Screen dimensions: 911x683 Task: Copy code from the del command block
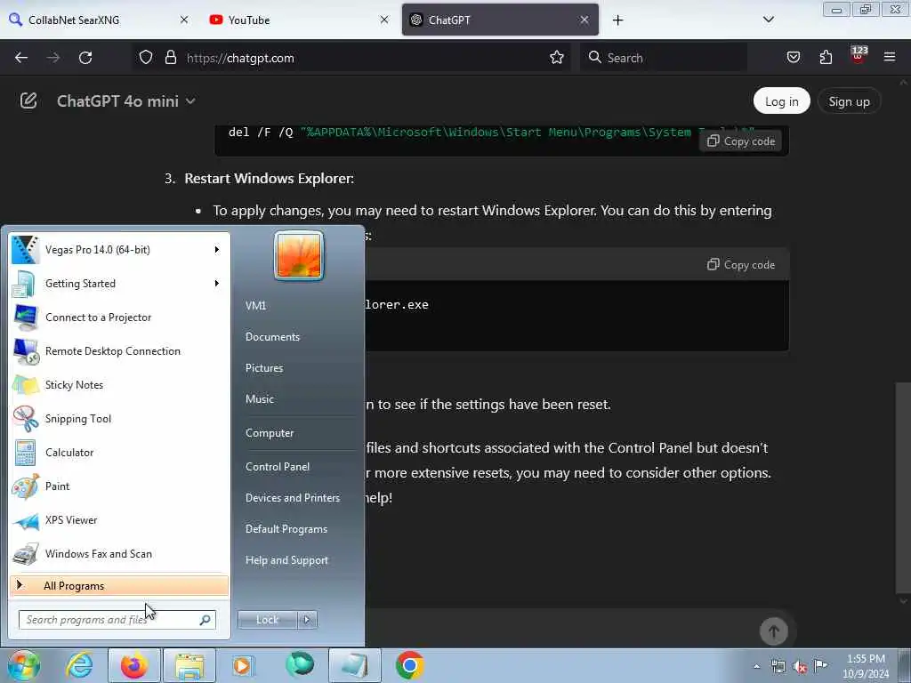point(741,141)
